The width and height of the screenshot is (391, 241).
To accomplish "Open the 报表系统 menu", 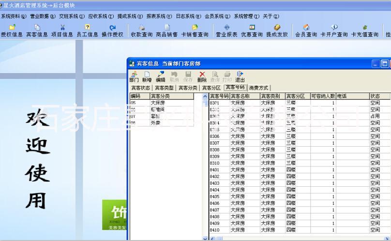I will (x=159, y=16).
